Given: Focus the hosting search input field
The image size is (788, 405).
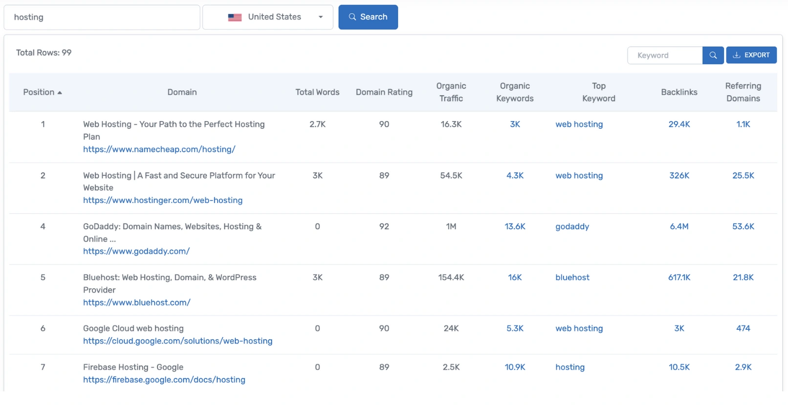Looking at the screenshot, I should 102,17.
